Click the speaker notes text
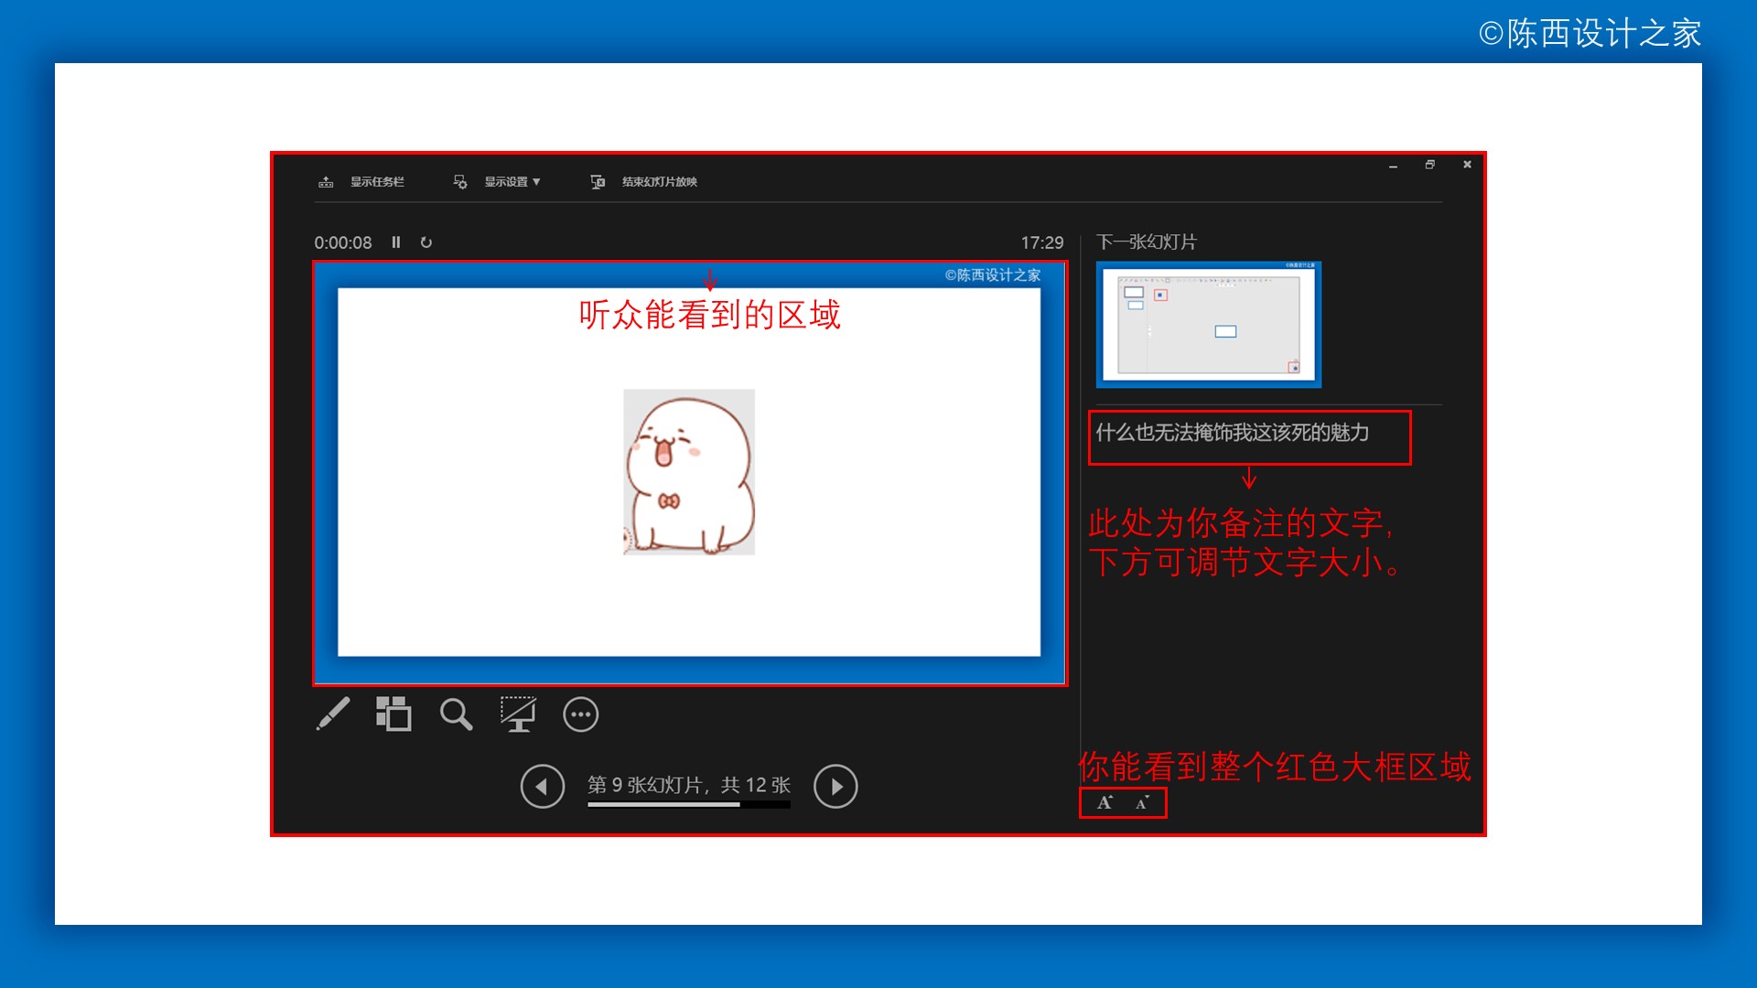Viewport: 1757px width, 988px height. click(x=1233, y=433)
